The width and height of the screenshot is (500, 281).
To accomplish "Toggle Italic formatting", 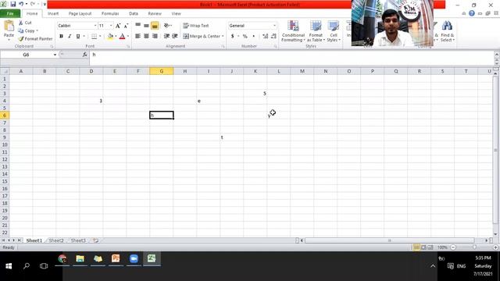I will [x=70, y=37].
